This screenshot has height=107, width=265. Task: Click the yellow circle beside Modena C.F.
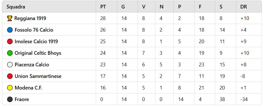(10, 88)
